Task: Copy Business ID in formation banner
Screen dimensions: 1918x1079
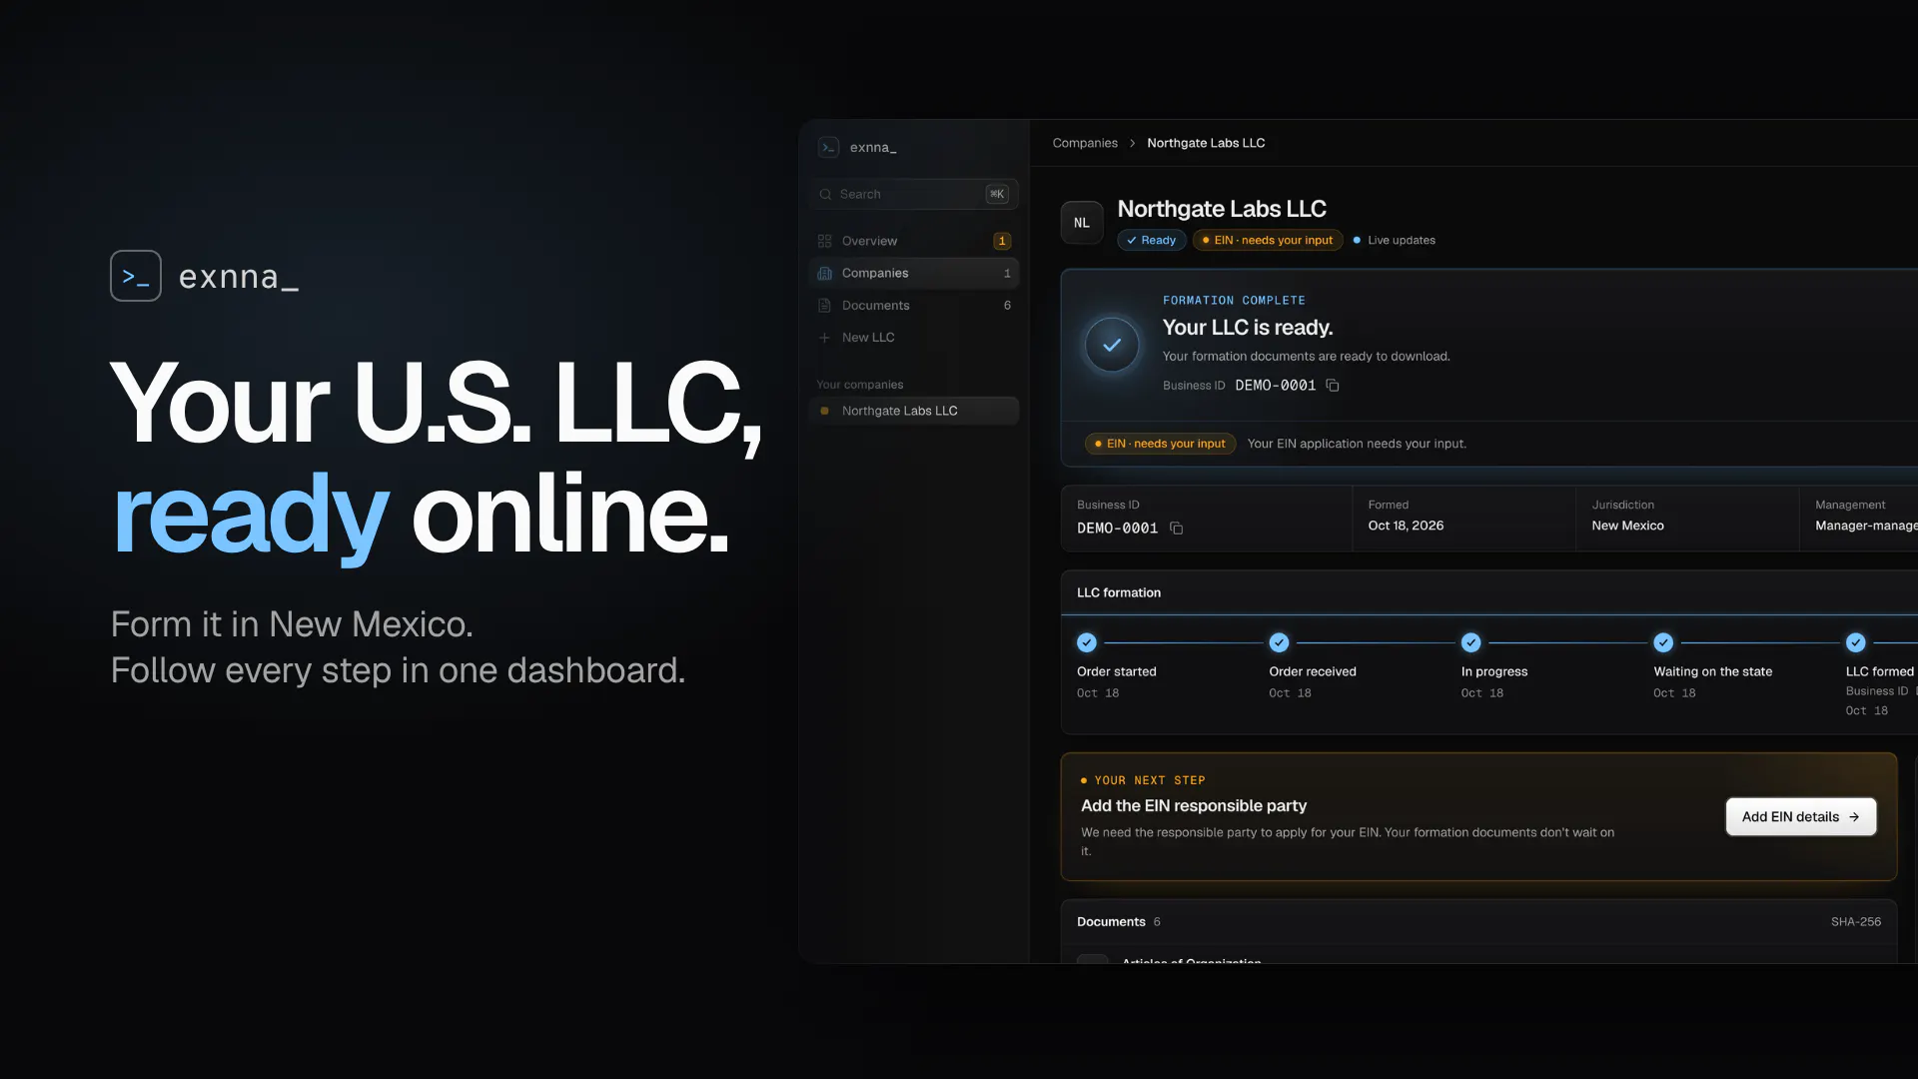Action: (1333, 385)
